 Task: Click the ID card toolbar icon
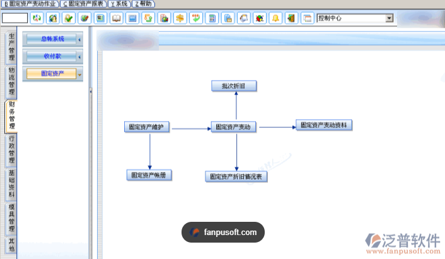(x=100, y=18)
